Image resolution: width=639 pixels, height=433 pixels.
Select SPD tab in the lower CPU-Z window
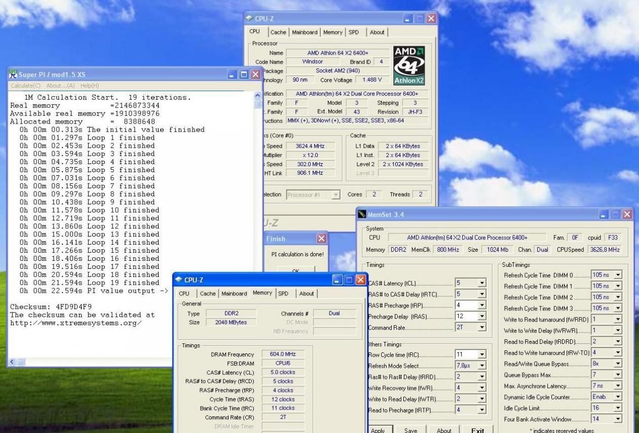pos(283,294)
